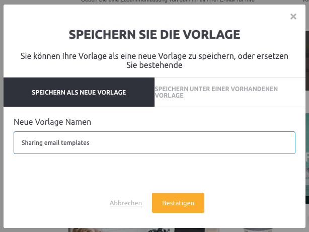Click the dark image peeking below dialog center
Image resolution: width=309 pixels, height=232 pixels.
[x=190, y=230]
